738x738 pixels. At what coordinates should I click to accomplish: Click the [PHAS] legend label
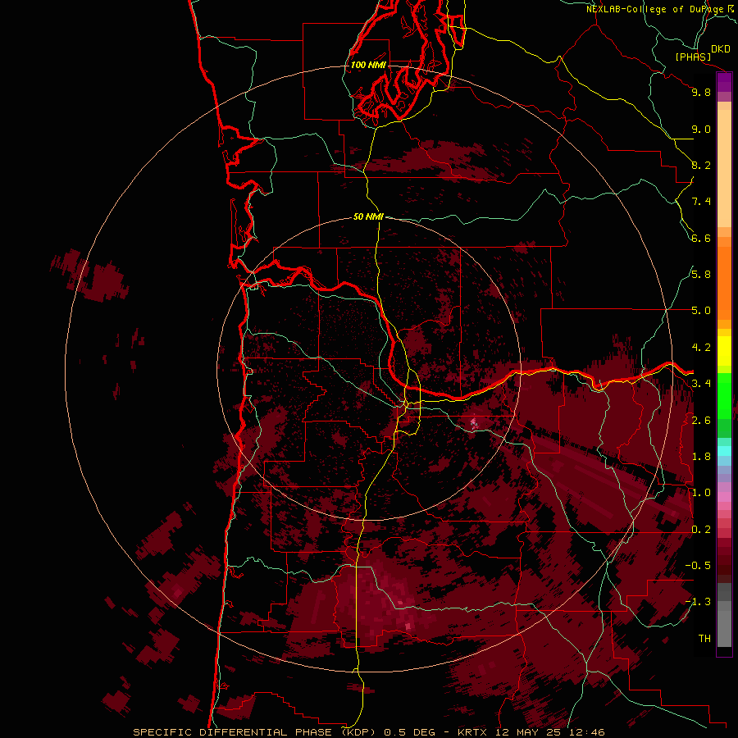[x=693, y=57]
